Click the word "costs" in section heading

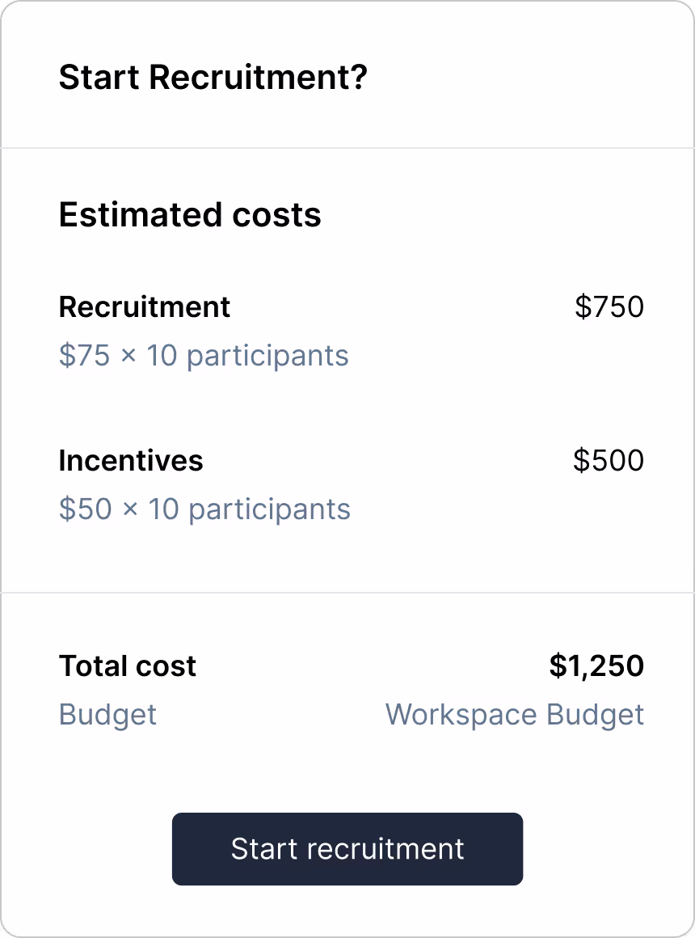click(276, 215)
